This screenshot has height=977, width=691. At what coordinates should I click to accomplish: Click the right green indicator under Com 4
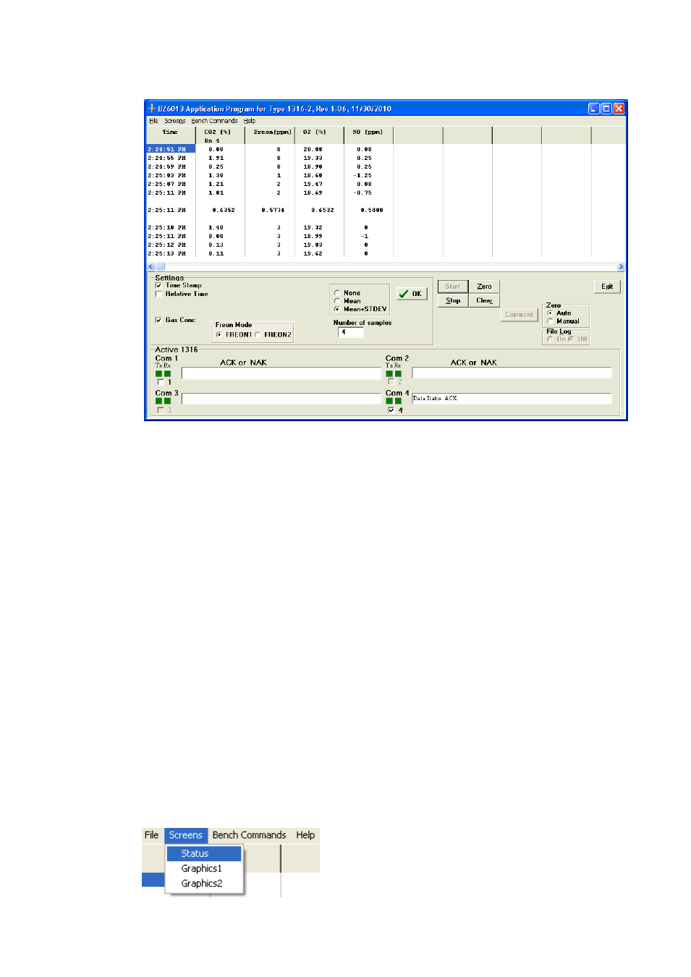coord(398,401)
